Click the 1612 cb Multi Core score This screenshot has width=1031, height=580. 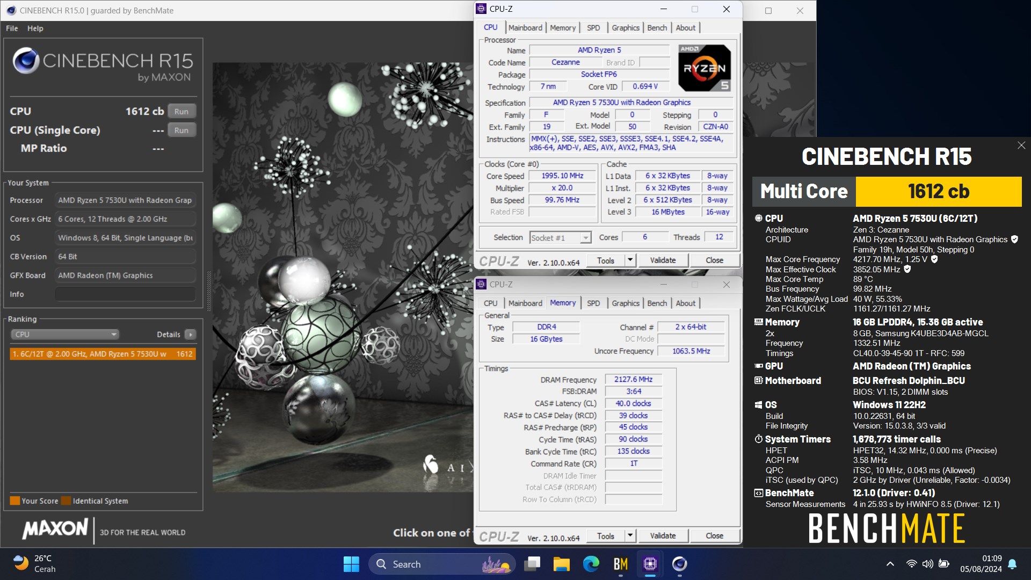(x=938, y=192)
